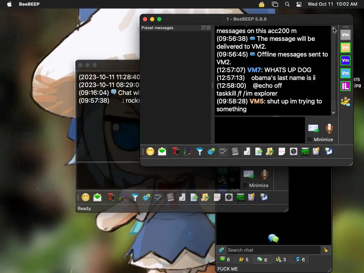Switch to the users tab showing 5
Viewport: 364px width, 273px height.
pos(244,259)
